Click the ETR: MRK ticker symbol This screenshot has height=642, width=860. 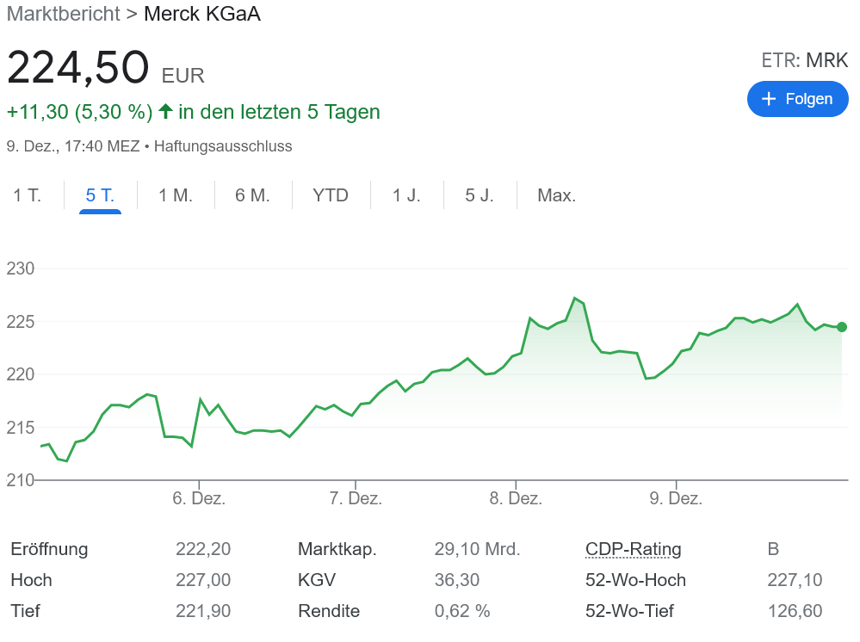(x=804, y=61)
